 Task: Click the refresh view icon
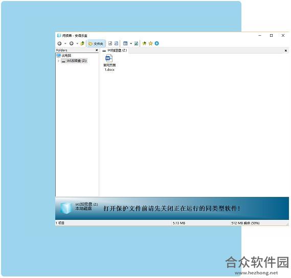point(136,43)
